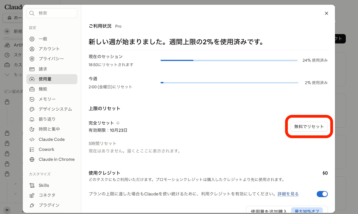Open the 使用量 settings section
Screen dimensions: 358x214
[52, 79]
